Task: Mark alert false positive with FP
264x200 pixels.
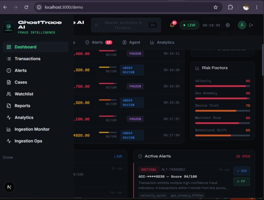Action: 242,182
